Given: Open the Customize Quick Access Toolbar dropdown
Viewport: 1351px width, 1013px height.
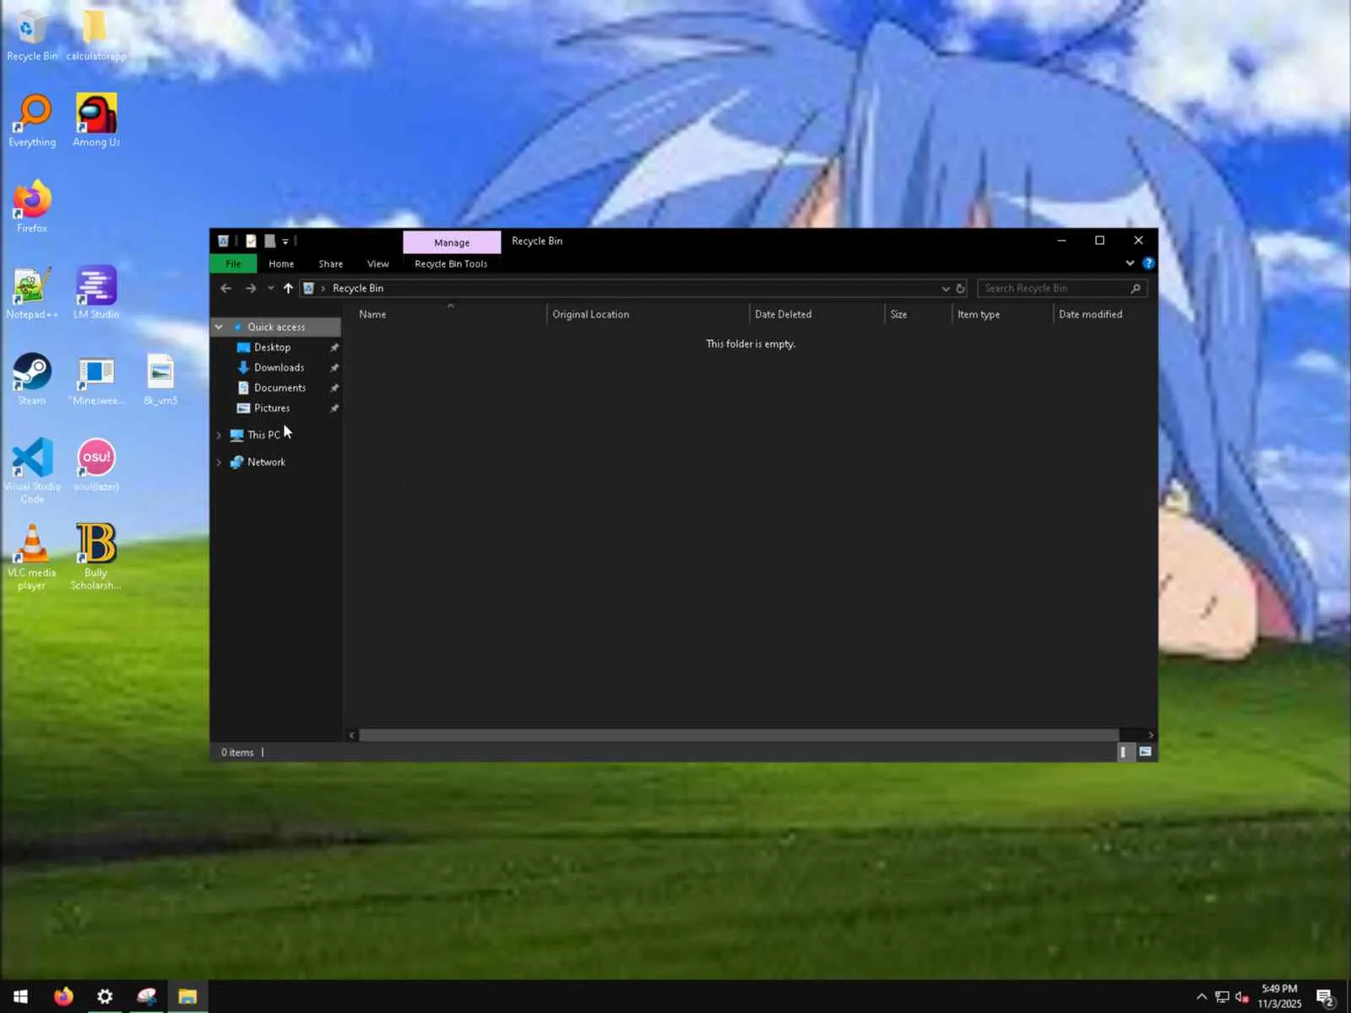Looking at the screenshot, I should [285, 241].
